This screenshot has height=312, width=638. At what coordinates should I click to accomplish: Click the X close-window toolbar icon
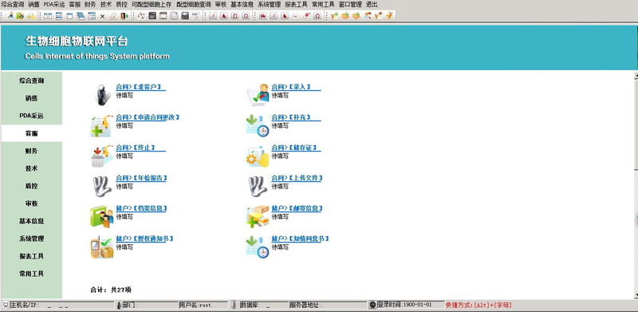[x=103, y=16]
